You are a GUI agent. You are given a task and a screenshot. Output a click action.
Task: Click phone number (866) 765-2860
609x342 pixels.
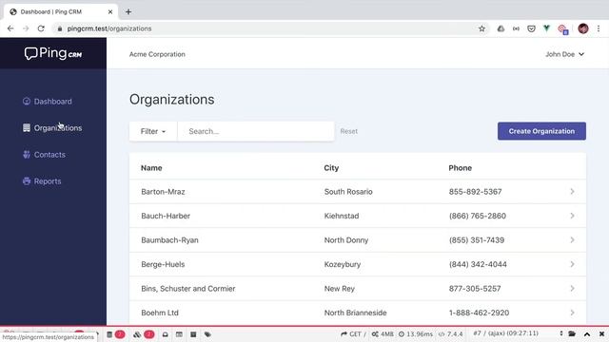click(x=478, y=216)
